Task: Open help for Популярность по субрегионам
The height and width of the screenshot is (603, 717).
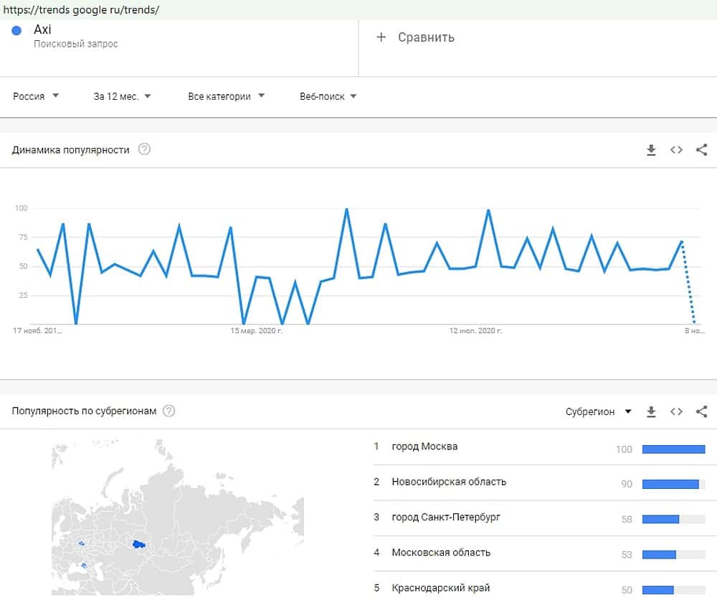Action: pyautogui.click(x=168, y=411)
